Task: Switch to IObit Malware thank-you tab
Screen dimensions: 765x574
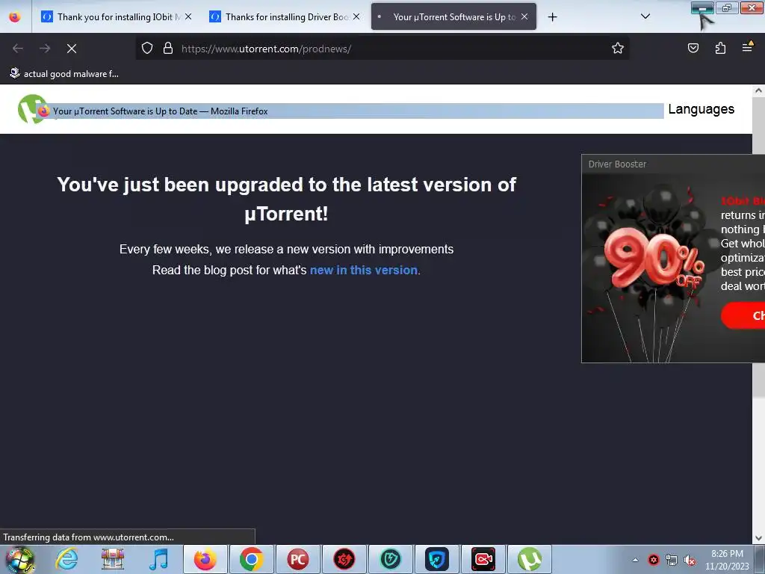Action: 116,16
